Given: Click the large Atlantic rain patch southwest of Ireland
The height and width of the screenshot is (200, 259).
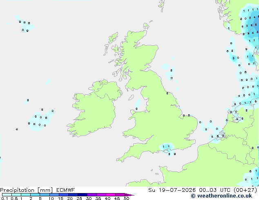Looking at the screenshot, I should pyautogui.click(x=40, y=120).
